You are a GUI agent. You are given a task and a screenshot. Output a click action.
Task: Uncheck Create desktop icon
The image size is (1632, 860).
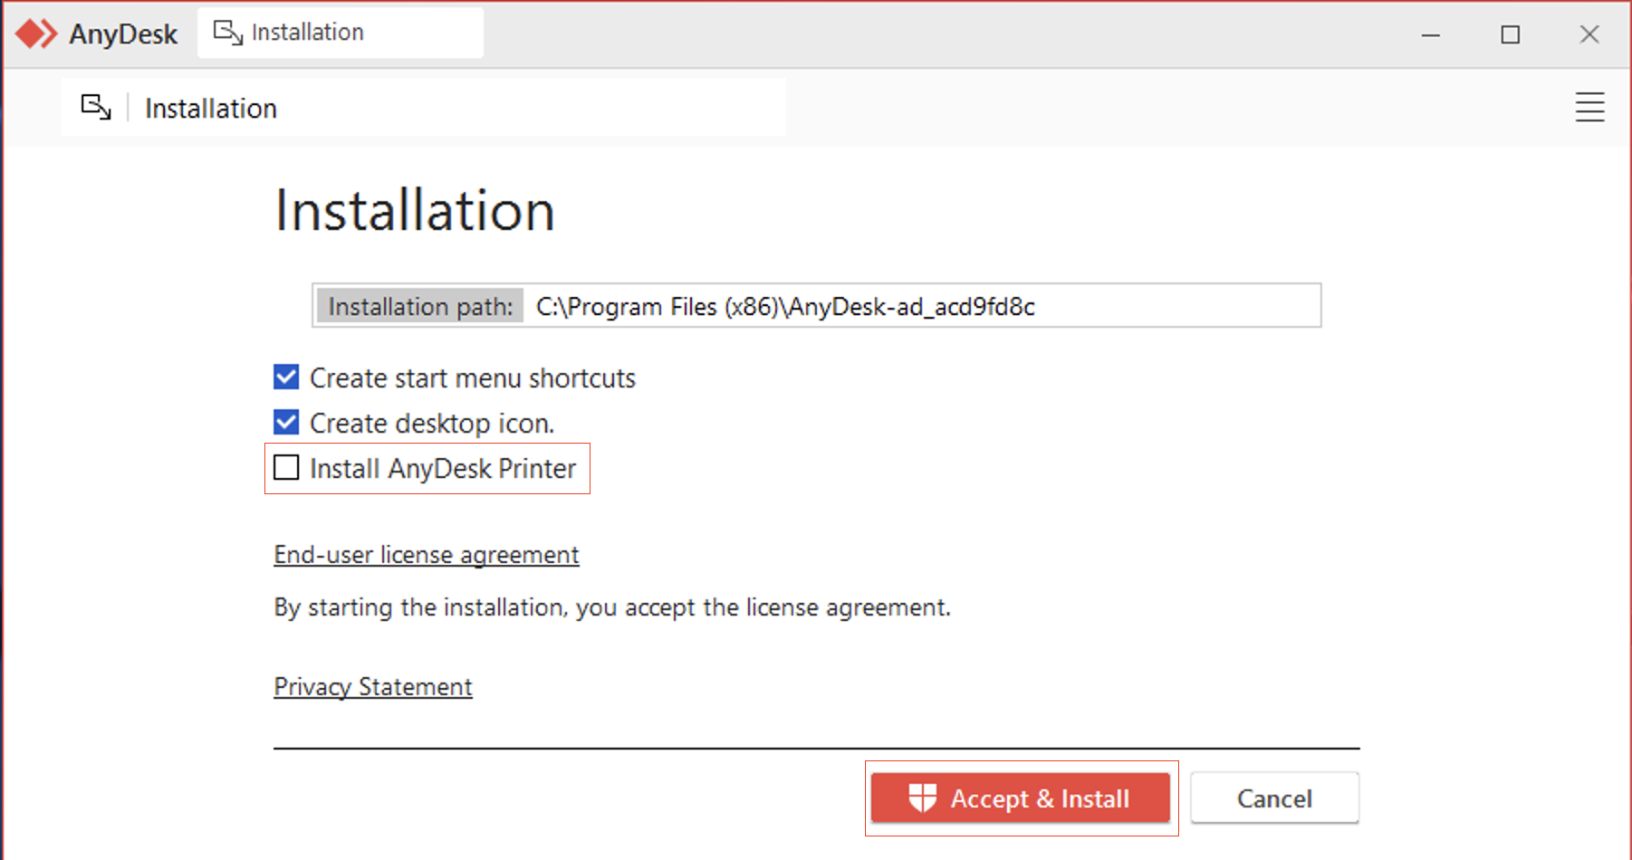click(286, 422)
